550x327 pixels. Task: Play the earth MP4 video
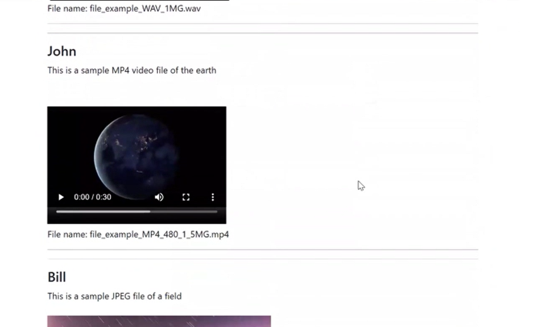point(61,197)
